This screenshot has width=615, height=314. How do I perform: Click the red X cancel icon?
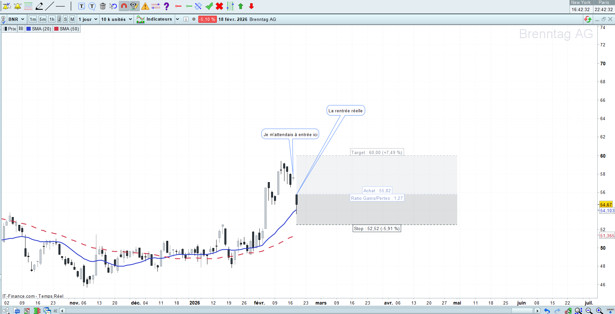point(219,6)
